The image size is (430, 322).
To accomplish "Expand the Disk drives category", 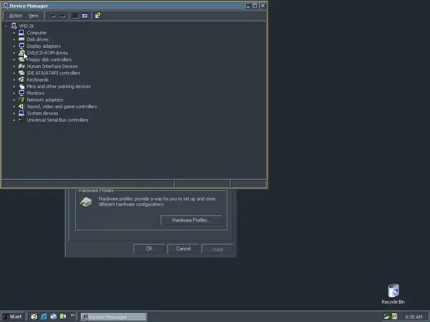I will click(x=14, y=39).
